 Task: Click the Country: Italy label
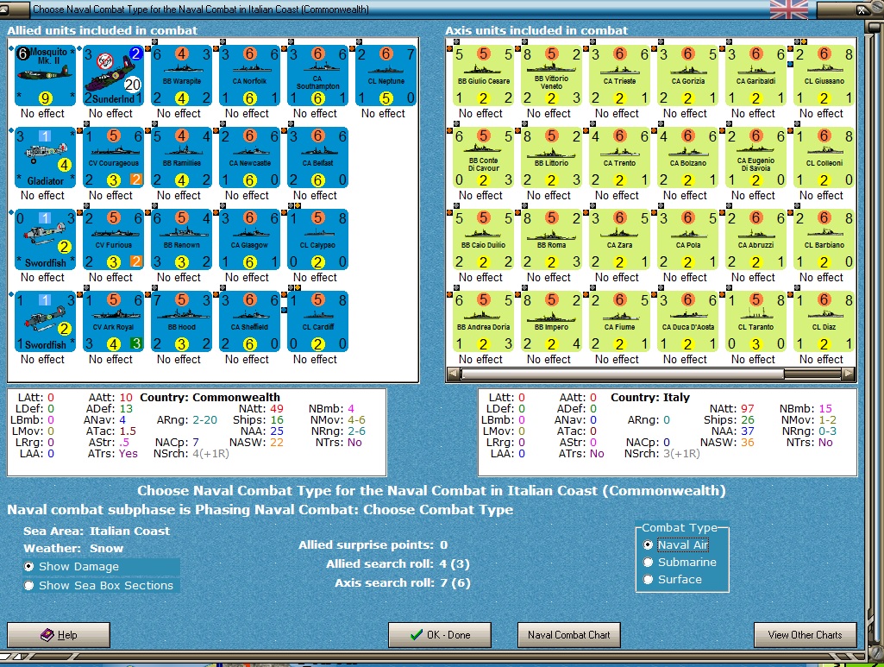point(650,398)
